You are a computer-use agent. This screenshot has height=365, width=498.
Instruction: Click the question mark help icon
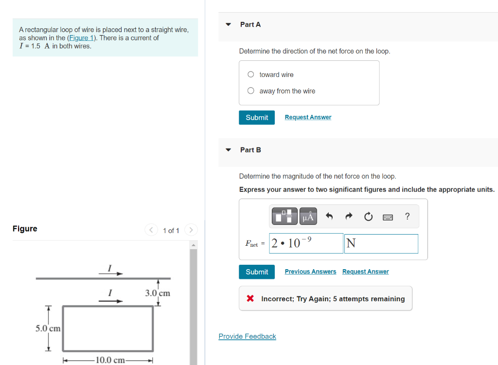tap(407, 217)
